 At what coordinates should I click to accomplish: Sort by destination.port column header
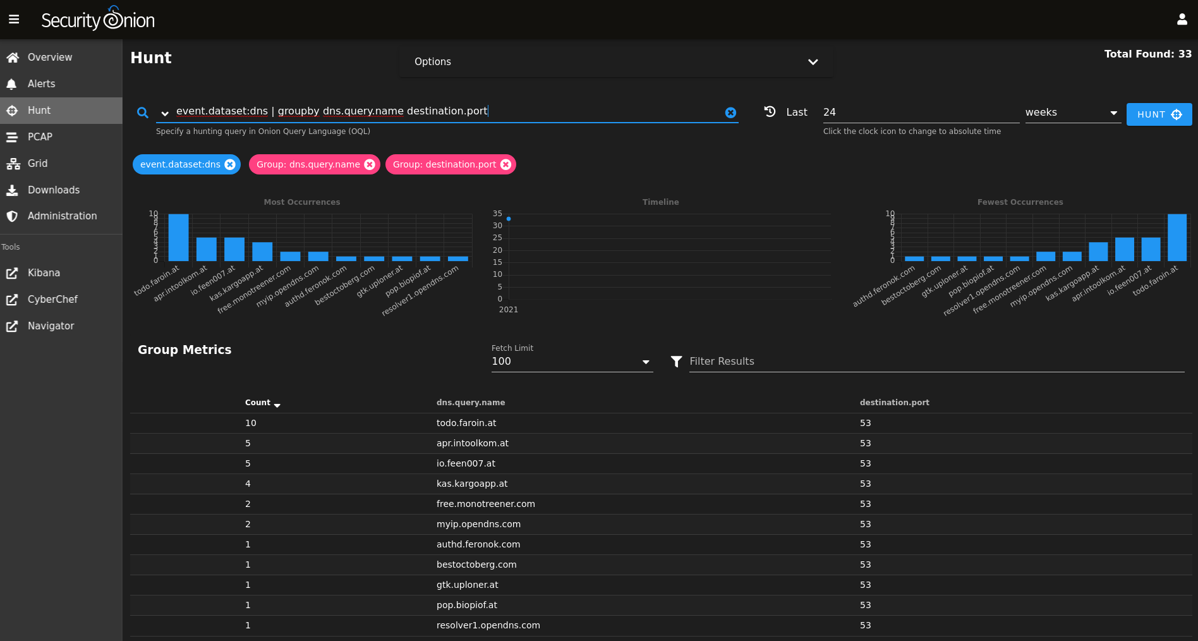894,403
